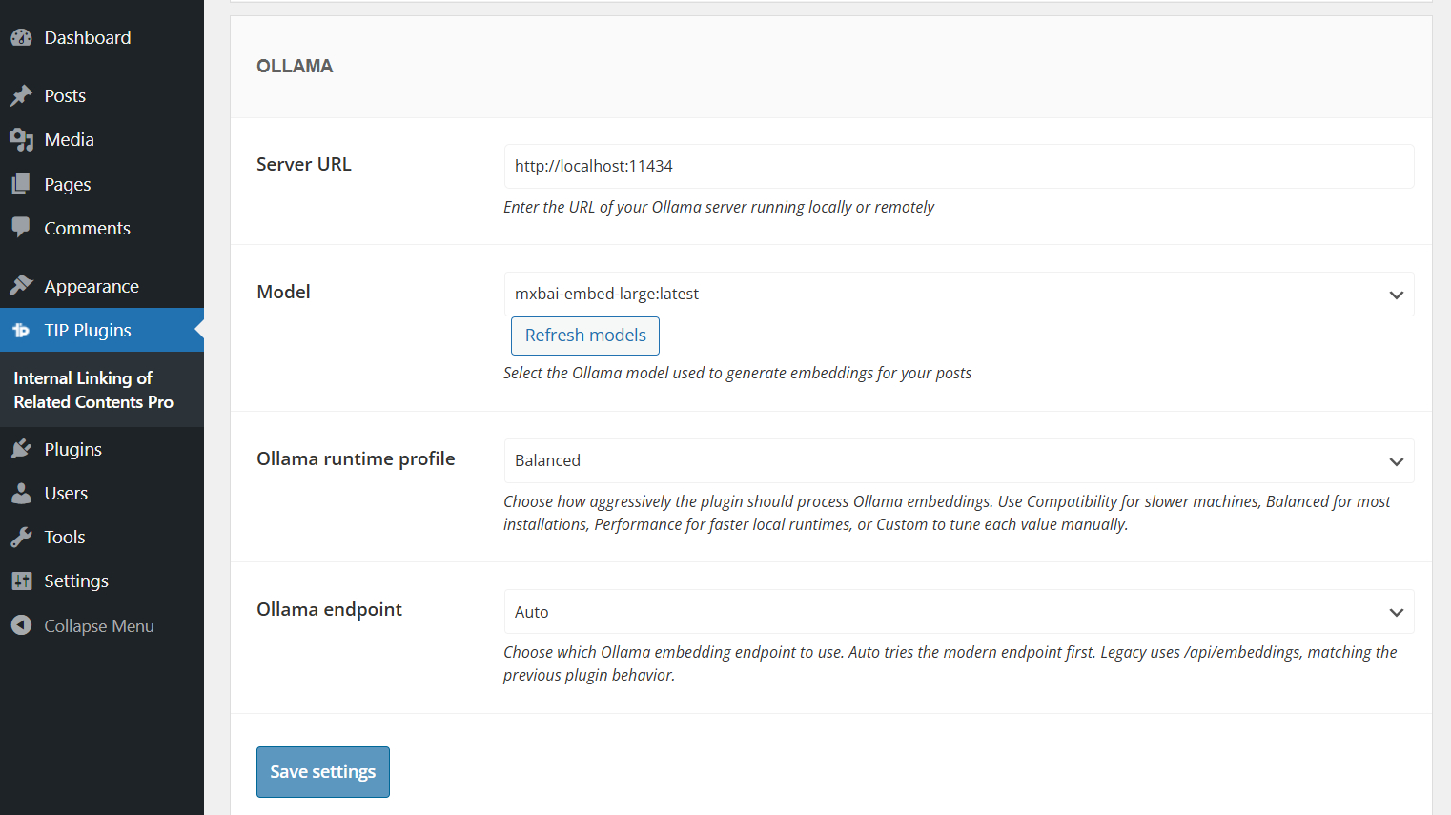Click the Posts pushpin icon
Image resolution: width=1451 pixels, height=815 pixels.
tap(21, 95)
